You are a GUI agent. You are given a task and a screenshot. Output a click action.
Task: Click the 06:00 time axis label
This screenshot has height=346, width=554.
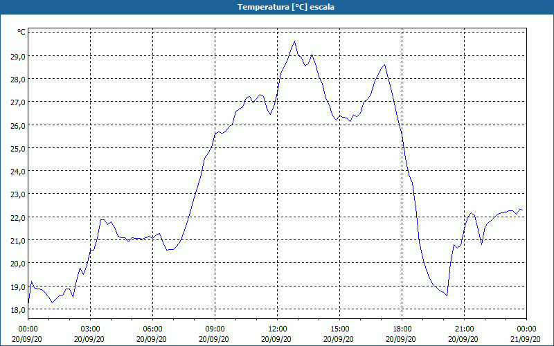click(x=152, y=329)
